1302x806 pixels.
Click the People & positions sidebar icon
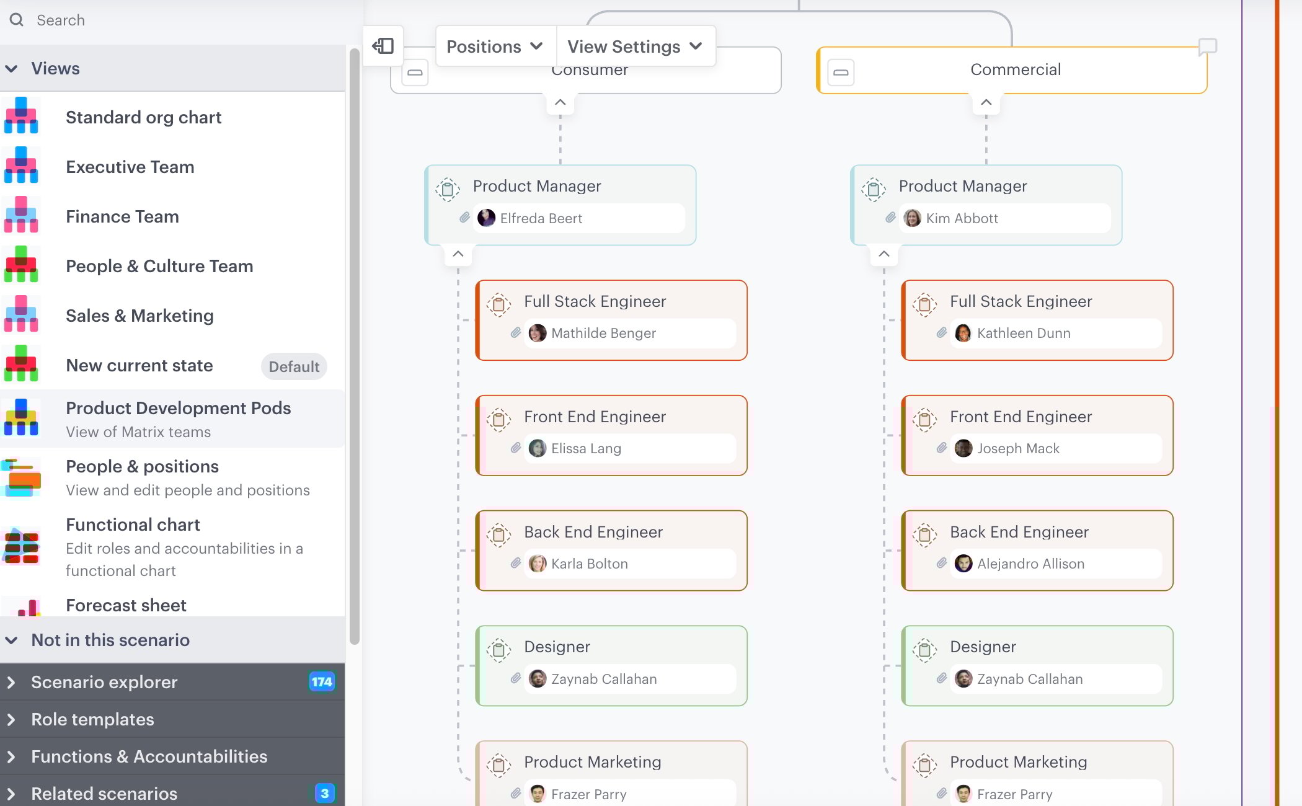tap(21, 477)
